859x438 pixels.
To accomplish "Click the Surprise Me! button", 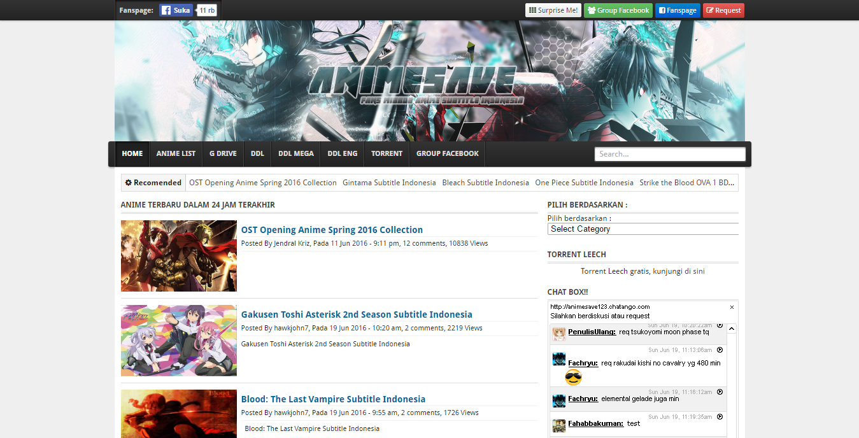I will [553, 10].
